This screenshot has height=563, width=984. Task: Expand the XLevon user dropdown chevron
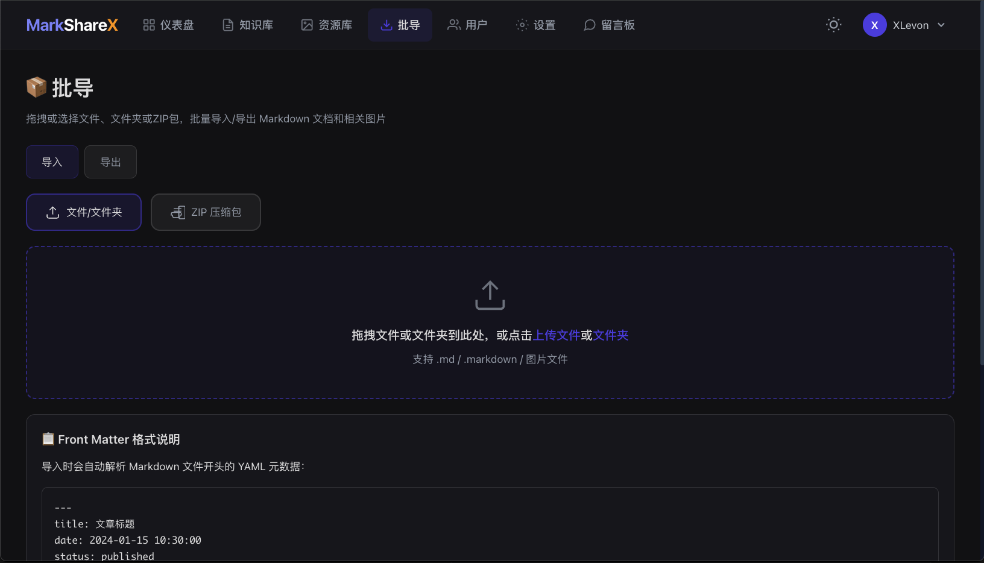pos(941,25)
